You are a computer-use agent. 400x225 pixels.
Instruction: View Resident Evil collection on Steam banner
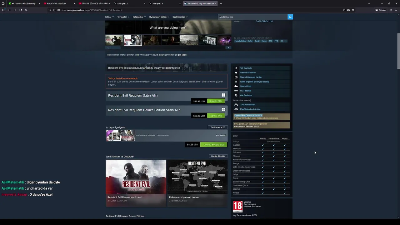[167, 68]
